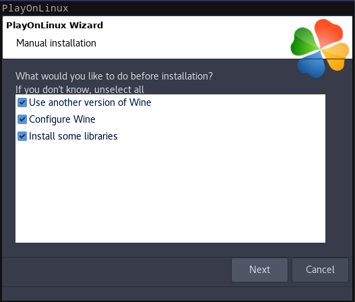Click the blue petal of the logo

(x=312, y=64)
